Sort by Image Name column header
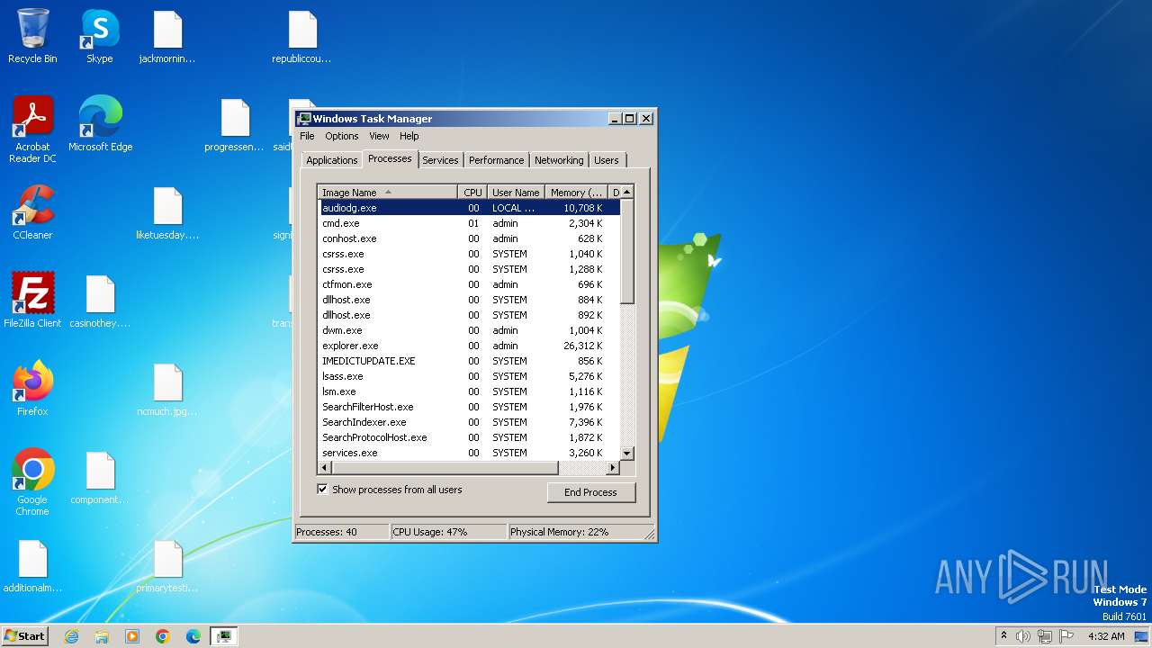The width and height of the screenshot is (1152, 648). click(388, 193)
